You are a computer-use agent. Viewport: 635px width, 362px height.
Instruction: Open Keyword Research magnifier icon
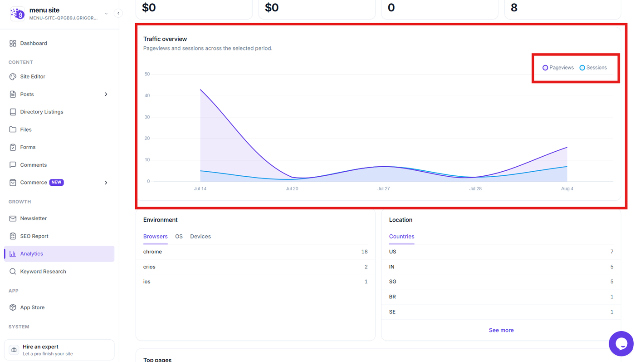pos(13,272)
